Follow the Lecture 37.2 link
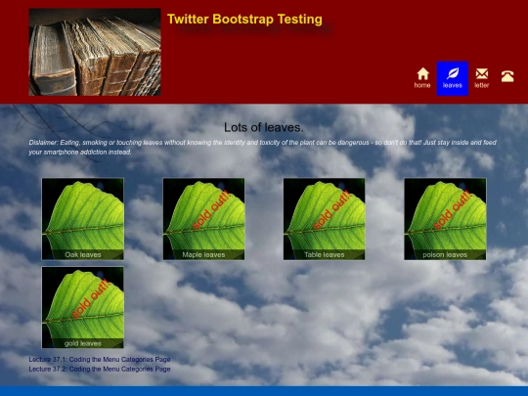The width and height of the screenshot is (528, 396). [100, 369]
